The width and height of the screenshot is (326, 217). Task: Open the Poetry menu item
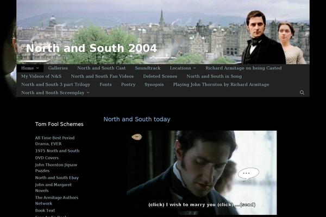[x=128, y=85]
